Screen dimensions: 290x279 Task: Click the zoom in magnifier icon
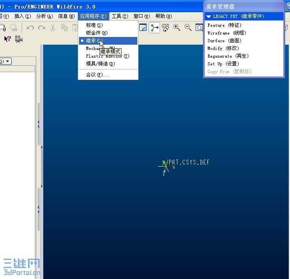click(177, 28)
